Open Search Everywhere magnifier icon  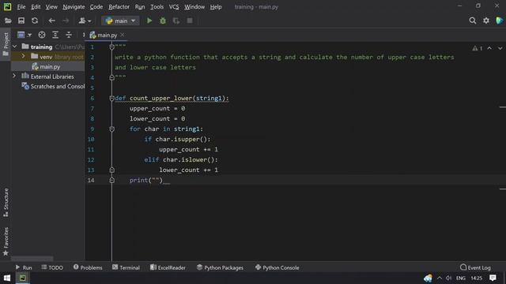point(473,21)
